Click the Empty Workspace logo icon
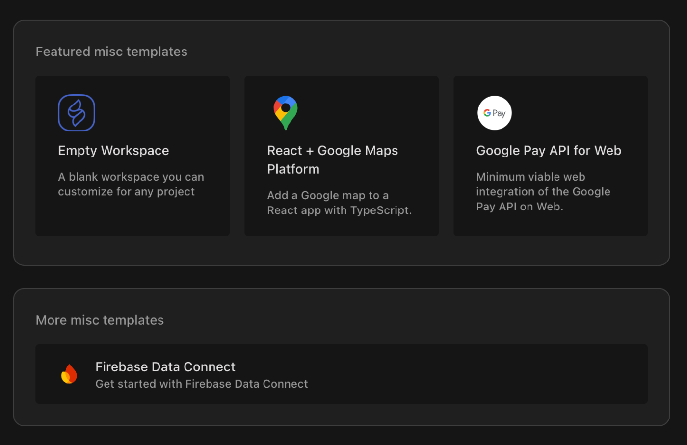Screen dimensions: 687x445 coord(77,113)
